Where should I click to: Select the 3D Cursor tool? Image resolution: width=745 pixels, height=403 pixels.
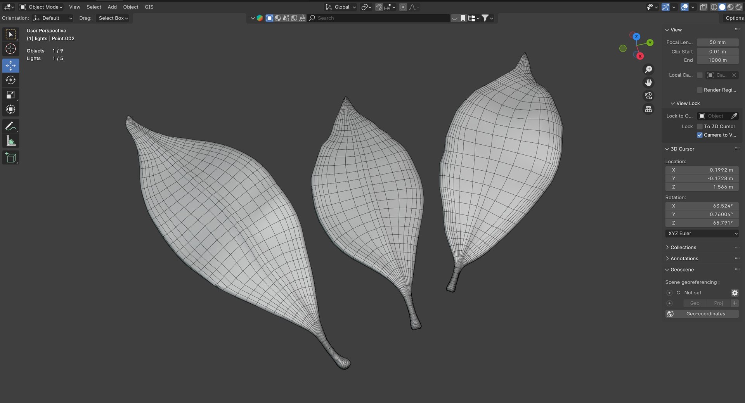pos(10,49)
